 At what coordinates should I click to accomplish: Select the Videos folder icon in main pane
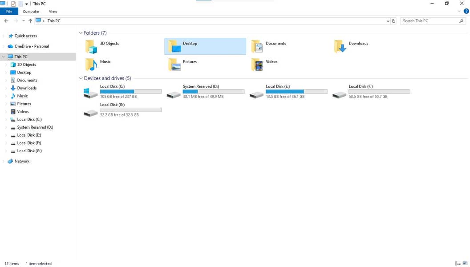coord(257,65)
